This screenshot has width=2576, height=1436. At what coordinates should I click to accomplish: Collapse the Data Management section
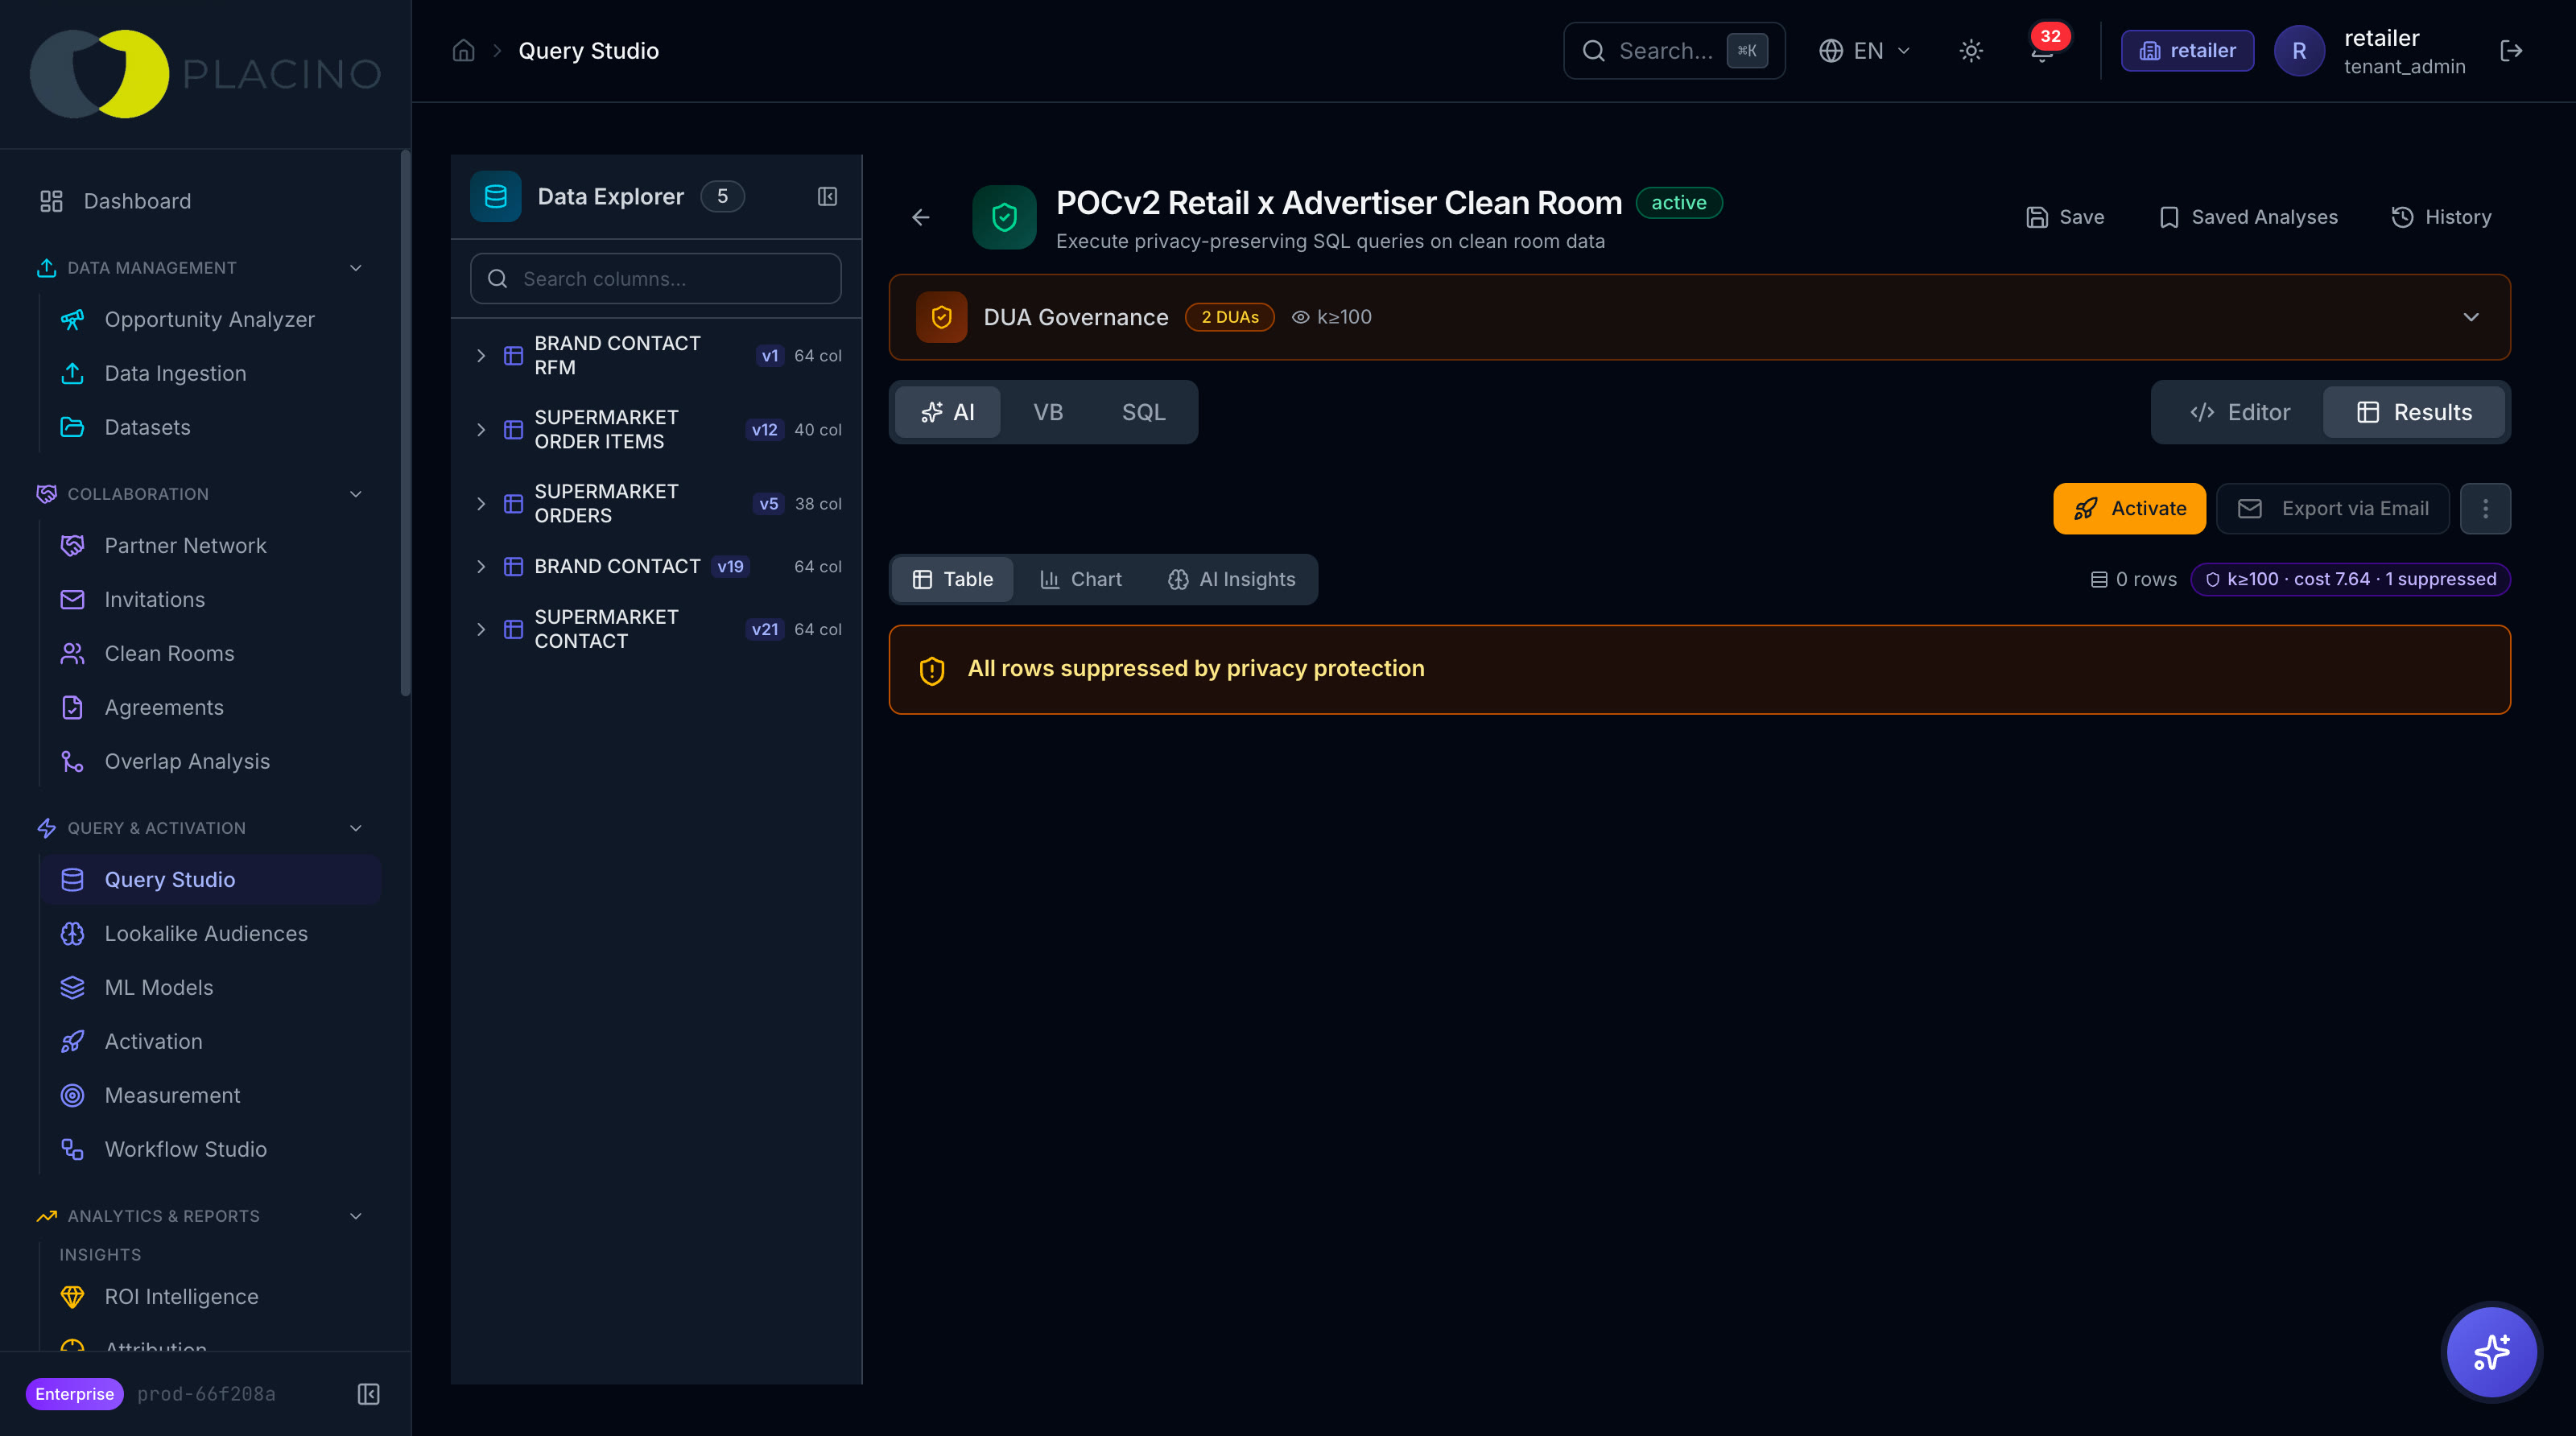click(355, 268)
